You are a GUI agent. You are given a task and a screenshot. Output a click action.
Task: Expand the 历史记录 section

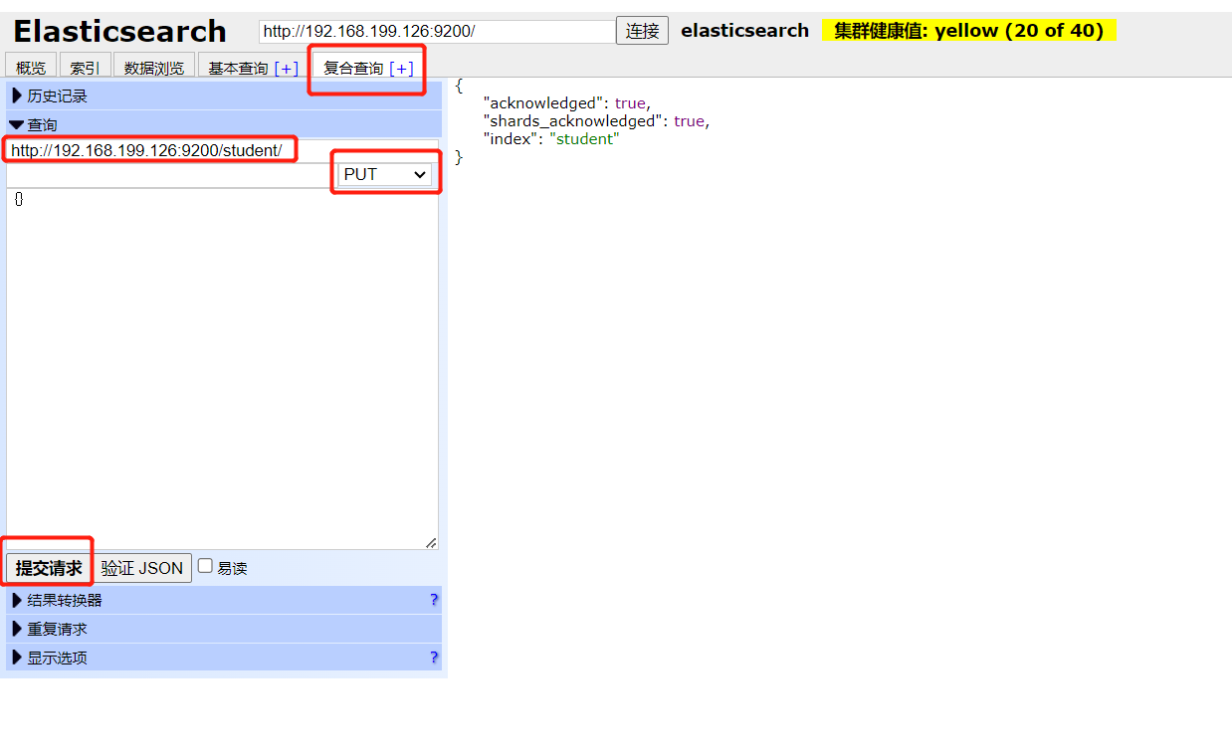click(224, 96)
